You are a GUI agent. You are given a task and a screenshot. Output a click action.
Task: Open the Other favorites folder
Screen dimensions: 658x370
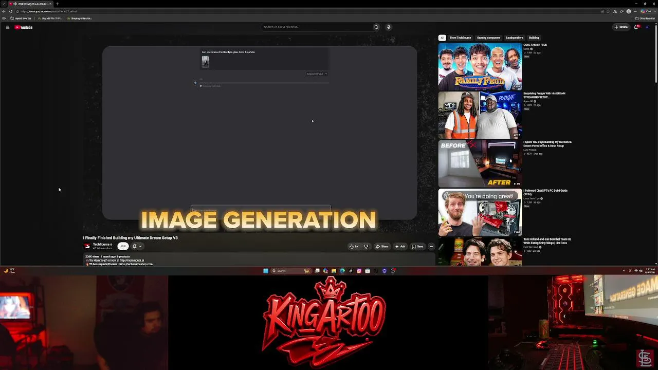click(x=644, y=18)
